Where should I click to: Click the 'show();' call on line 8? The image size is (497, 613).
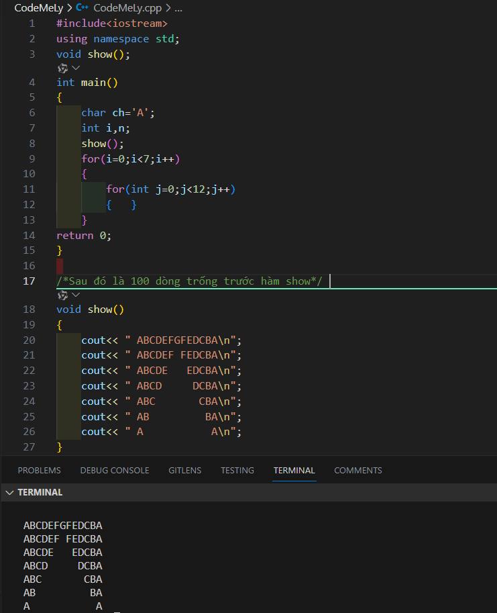coord(103,144)
